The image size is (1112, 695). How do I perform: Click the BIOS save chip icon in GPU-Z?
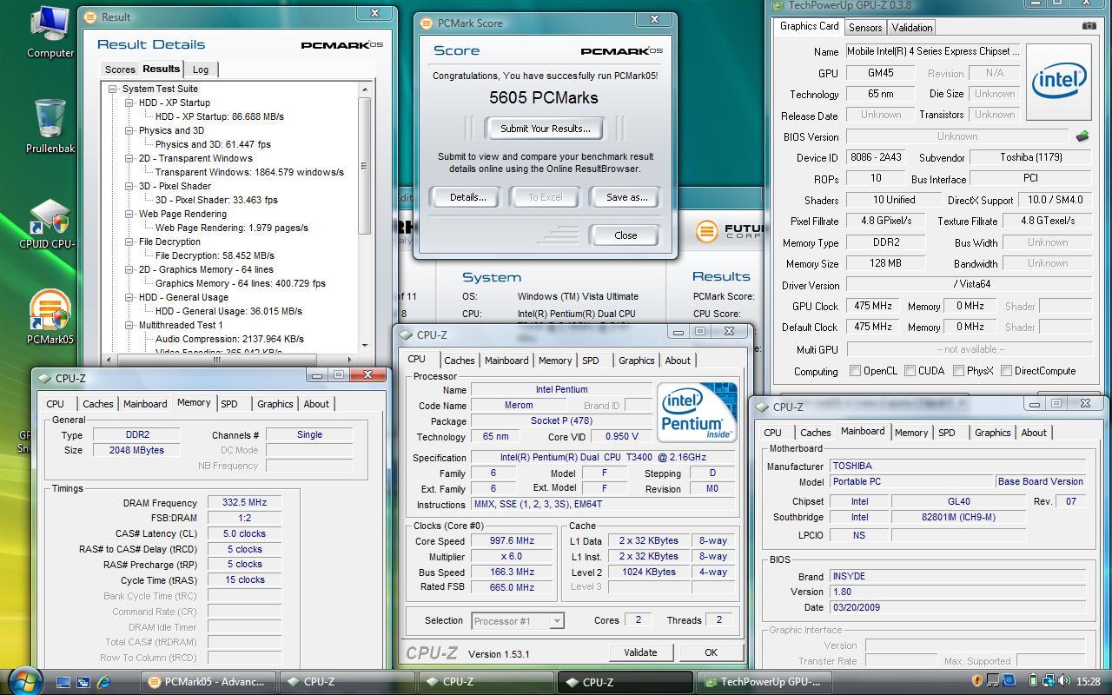pyautogui.click(x=1082, y=136)
